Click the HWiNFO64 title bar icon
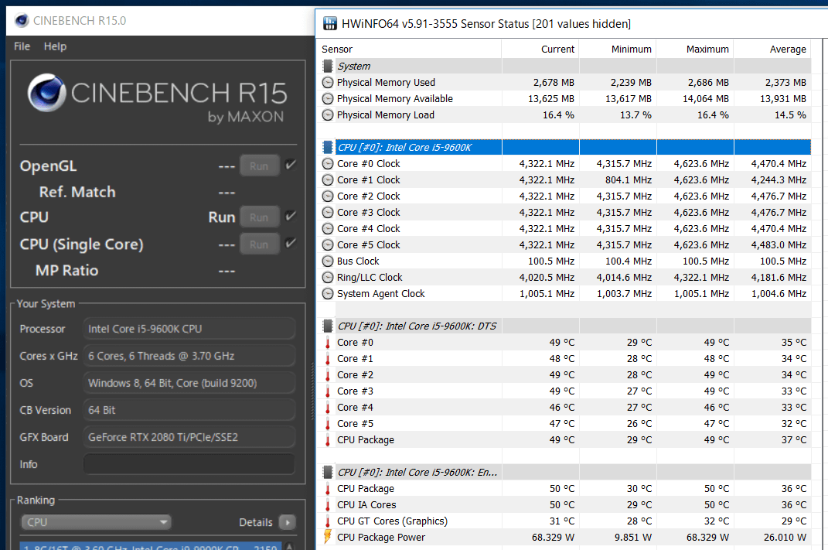Viewport: 828px width, 550px height. pos(330,24)
